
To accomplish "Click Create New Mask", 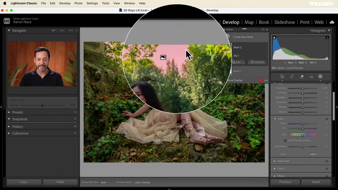I will point(243,37).
